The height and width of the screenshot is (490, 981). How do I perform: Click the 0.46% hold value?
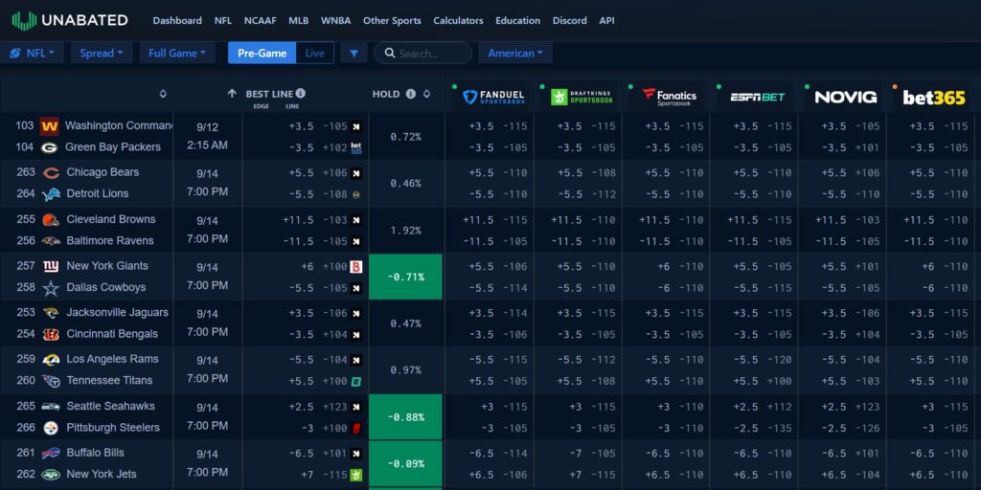click(x=405, y=184)
